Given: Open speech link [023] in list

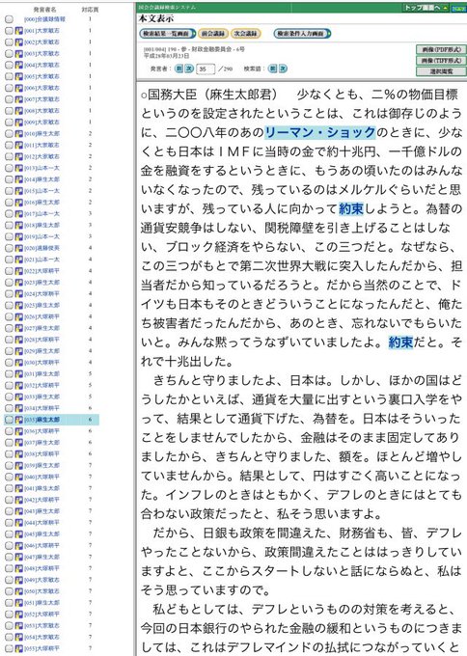Looking at the screenshot, I should (41, 283).
